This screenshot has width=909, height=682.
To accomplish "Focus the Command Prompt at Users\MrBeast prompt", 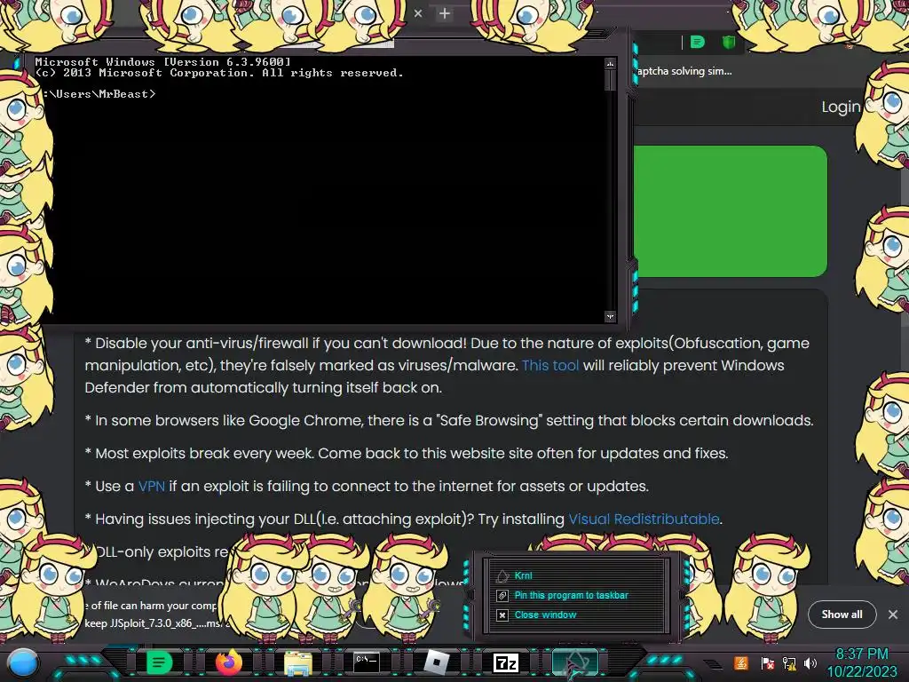I will point(99,94).
